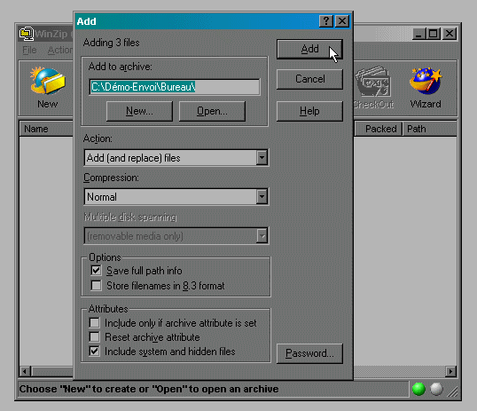Click the Packed column header
477x411 pixels.
[379, 129]
